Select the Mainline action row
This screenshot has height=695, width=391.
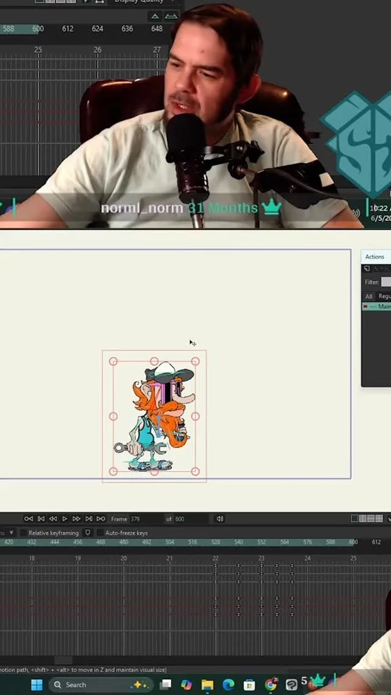[x=376, y=307]
